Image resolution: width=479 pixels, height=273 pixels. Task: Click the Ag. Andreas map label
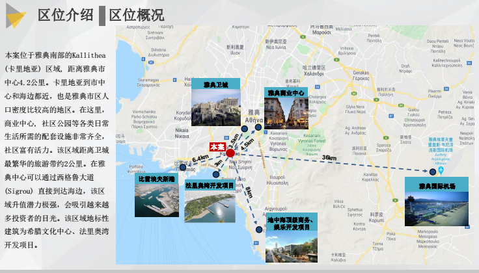(x=355, y=130)
